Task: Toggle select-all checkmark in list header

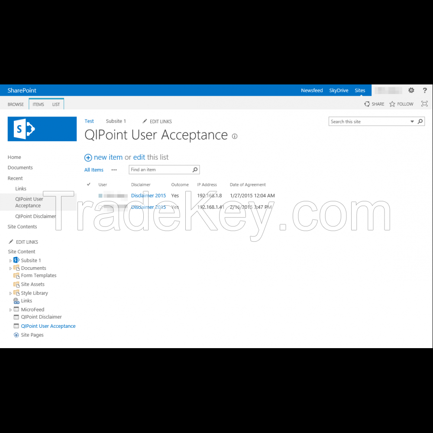Action: point(89,184)
